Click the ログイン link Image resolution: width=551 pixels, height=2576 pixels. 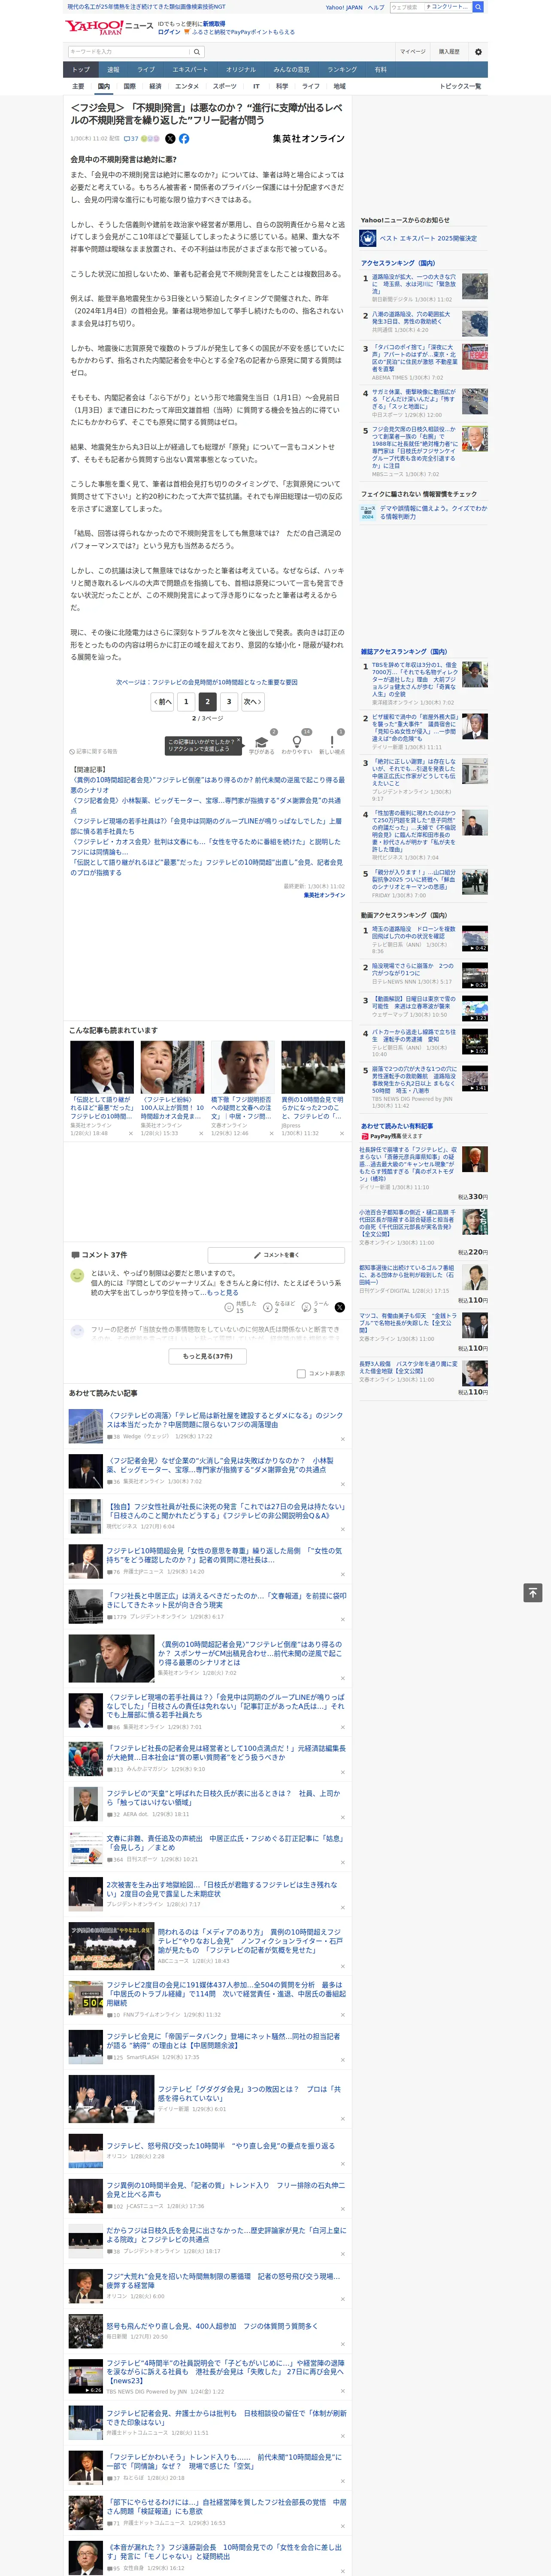point(169,32)
